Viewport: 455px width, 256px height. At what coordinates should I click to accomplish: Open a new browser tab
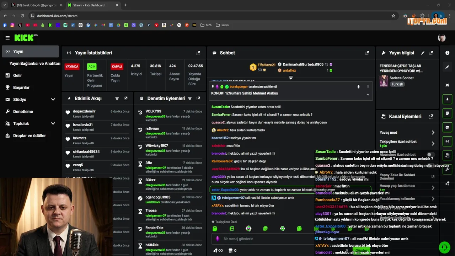tap(125, 5)
